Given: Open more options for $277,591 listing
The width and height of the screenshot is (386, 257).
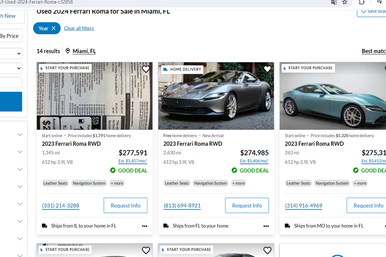Looking at the screenshot, I should 145,226.
